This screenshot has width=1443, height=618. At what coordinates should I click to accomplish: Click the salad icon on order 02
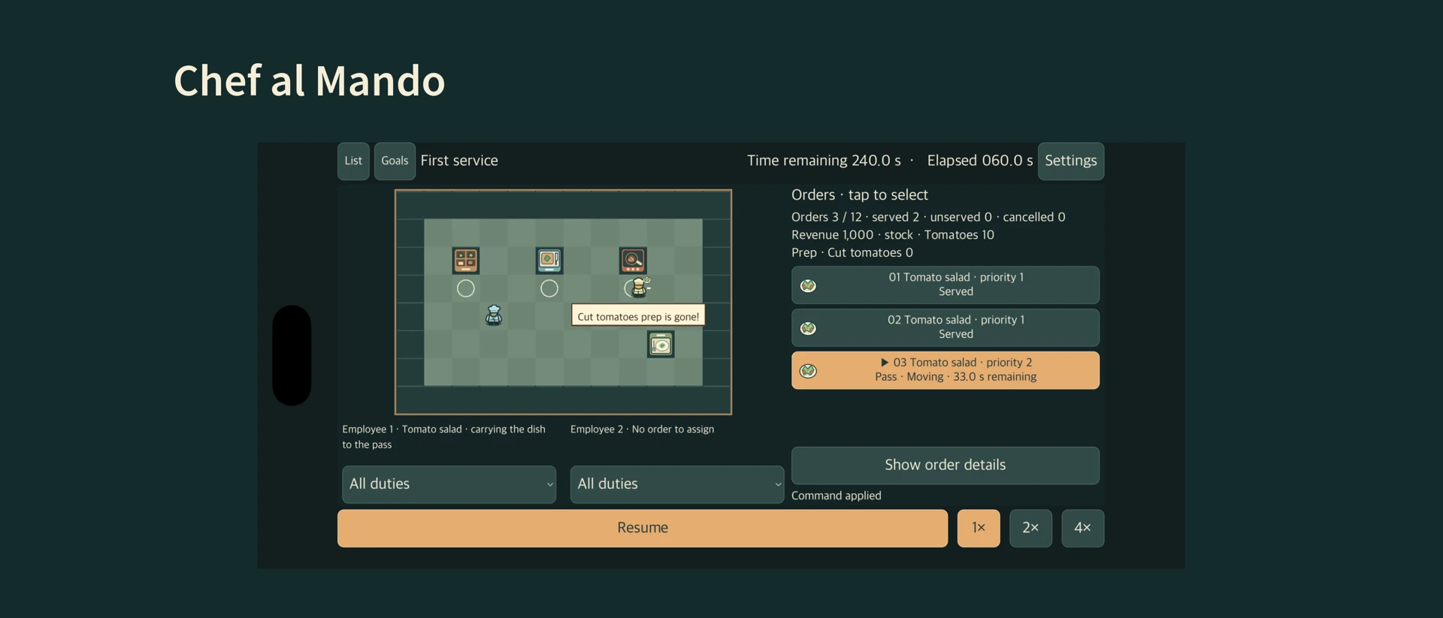(x=808, y=328)
